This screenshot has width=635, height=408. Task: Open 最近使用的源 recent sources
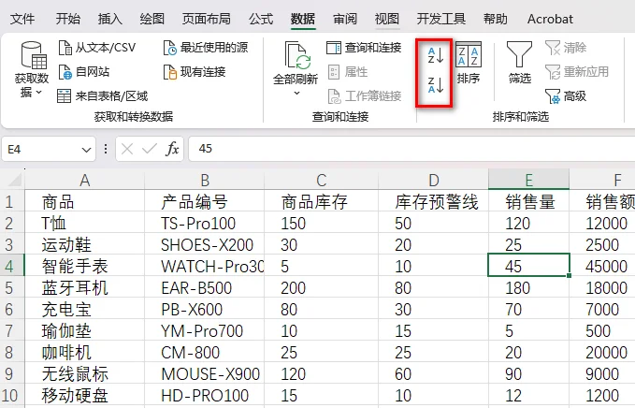pos(206,48)
